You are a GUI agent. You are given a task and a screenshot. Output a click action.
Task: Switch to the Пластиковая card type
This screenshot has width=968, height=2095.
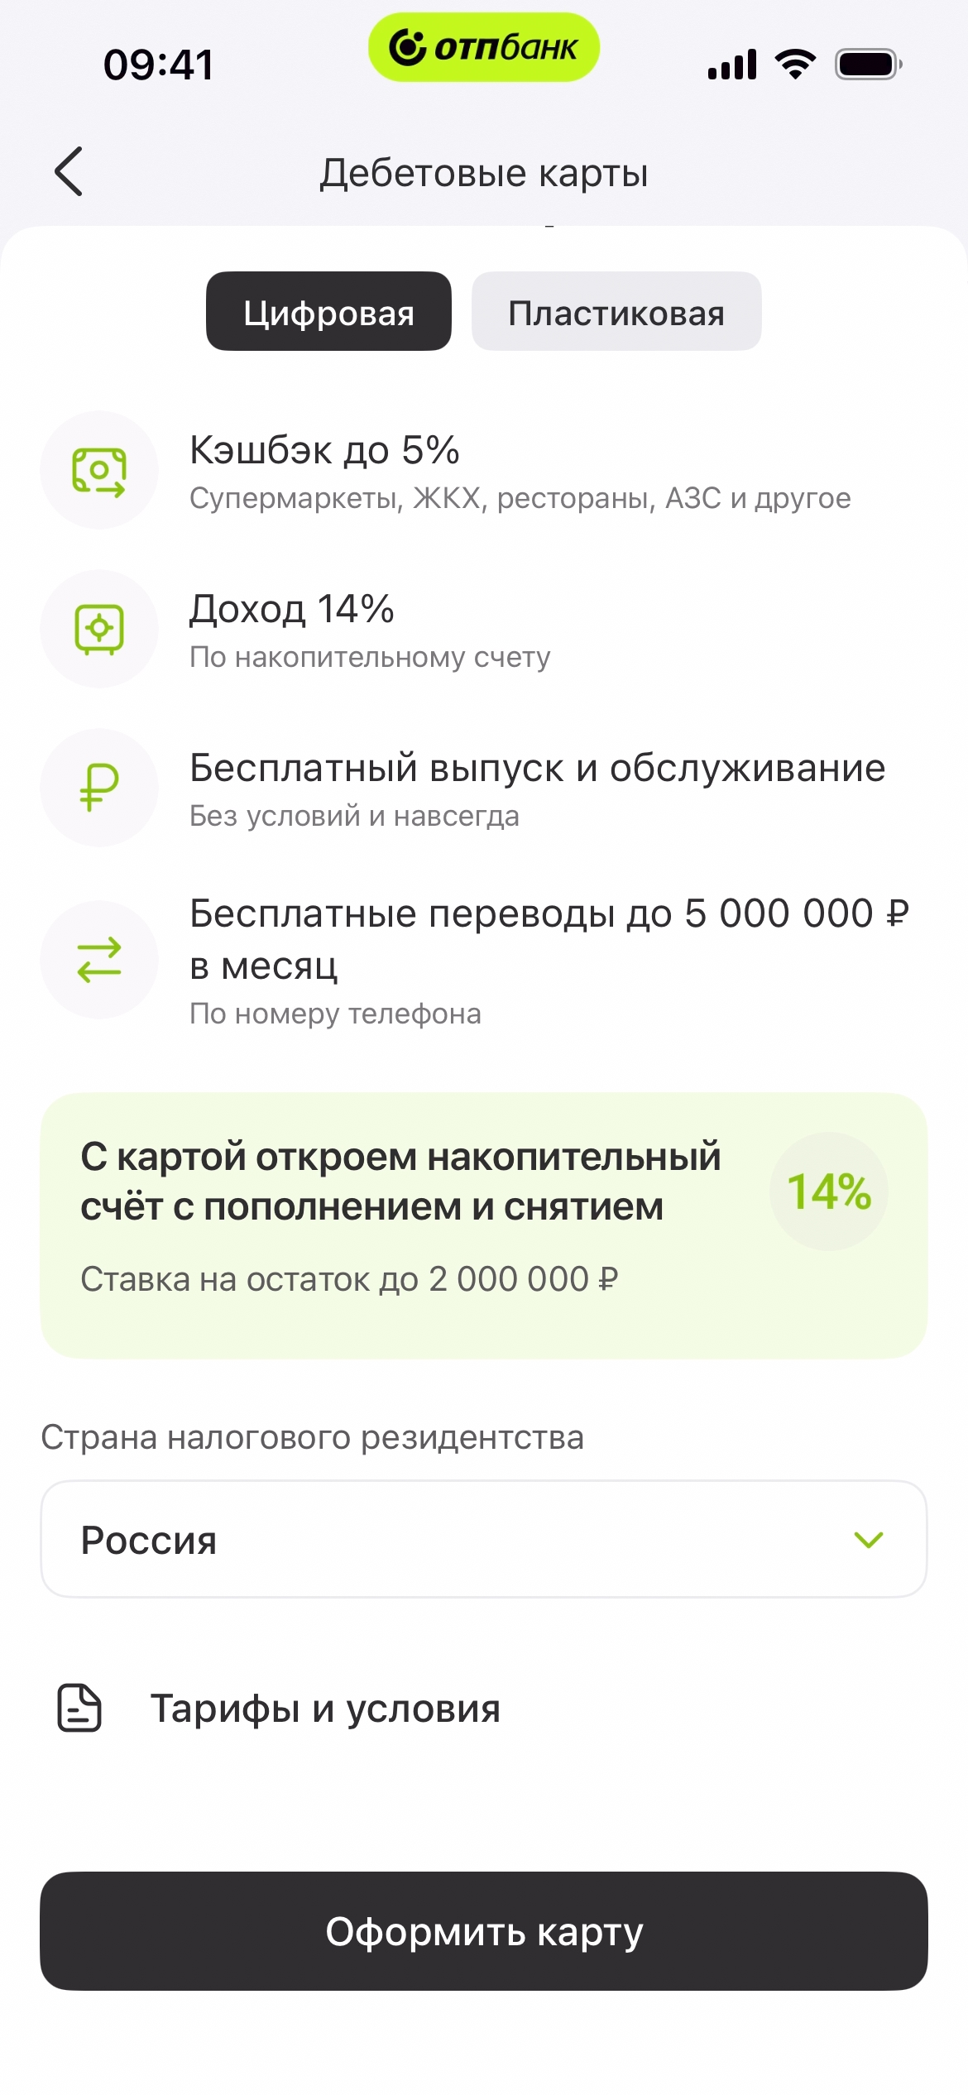click(x=616, y=312)
